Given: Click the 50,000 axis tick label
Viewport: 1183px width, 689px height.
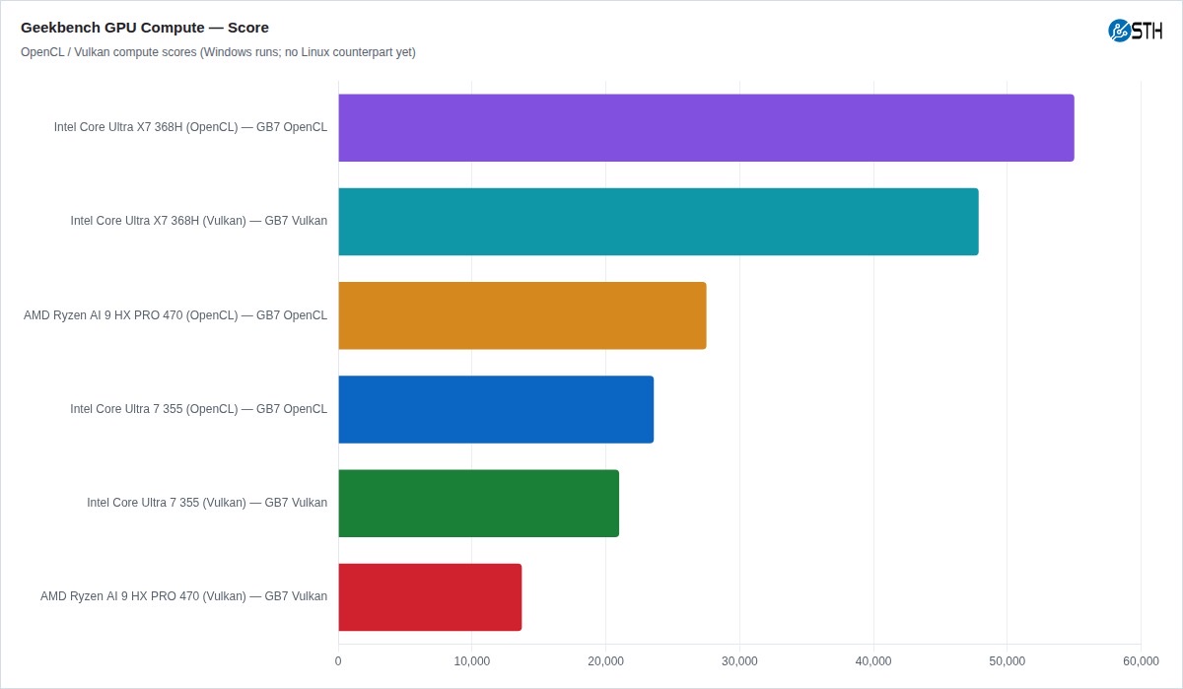Looking at the screenshot, I should click(1007, 661).
